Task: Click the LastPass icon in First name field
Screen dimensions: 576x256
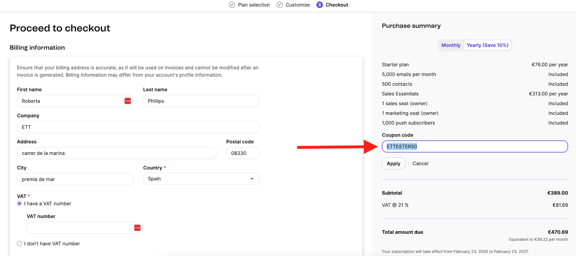Action: [127, 101]
